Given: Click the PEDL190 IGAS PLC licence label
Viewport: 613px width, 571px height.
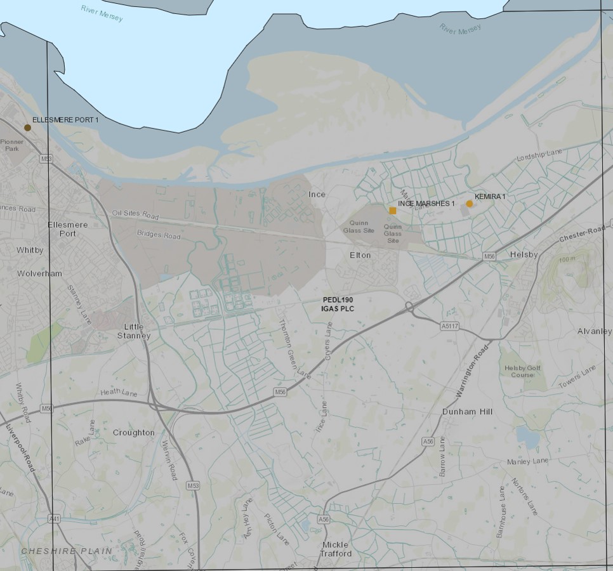Looking at the screenshot, I should 338,304.
